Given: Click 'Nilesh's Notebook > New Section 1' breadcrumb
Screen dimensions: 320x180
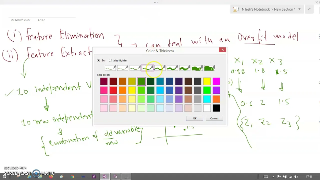Looking at the screenshot, I should [268, 9].
